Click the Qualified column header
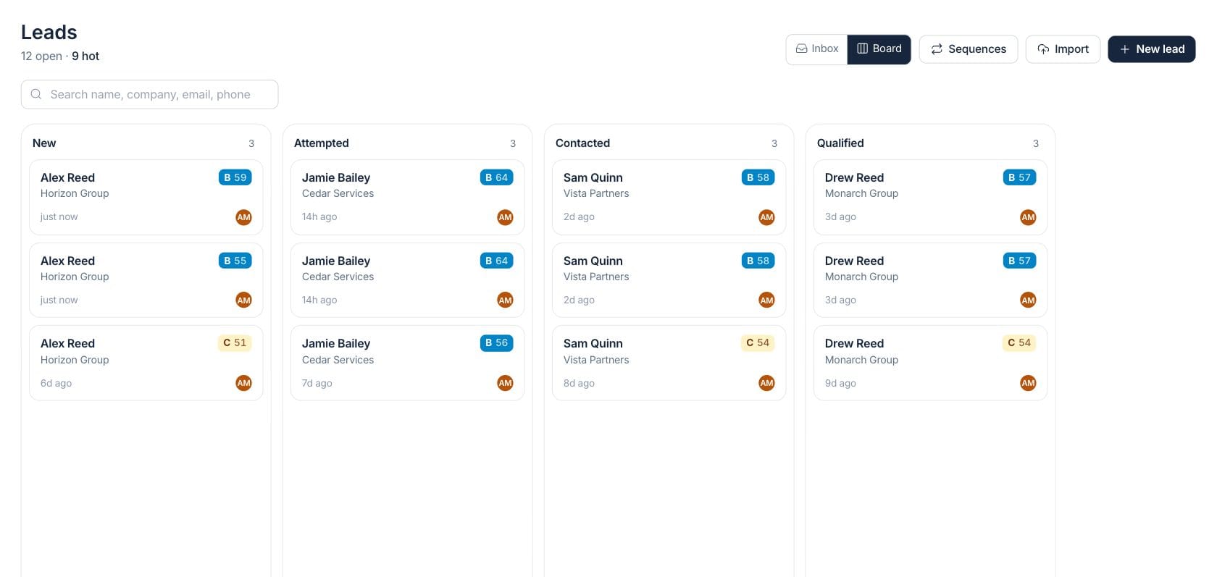The height and width of the screenshot is (577, 1217). tap(840, 143)
